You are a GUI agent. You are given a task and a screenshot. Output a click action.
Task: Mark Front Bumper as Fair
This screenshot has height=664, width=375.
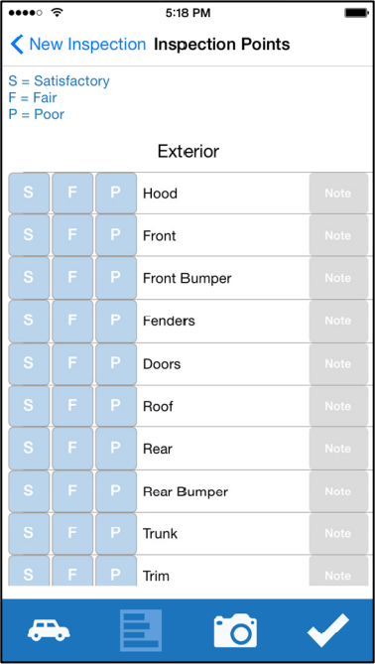72,278
